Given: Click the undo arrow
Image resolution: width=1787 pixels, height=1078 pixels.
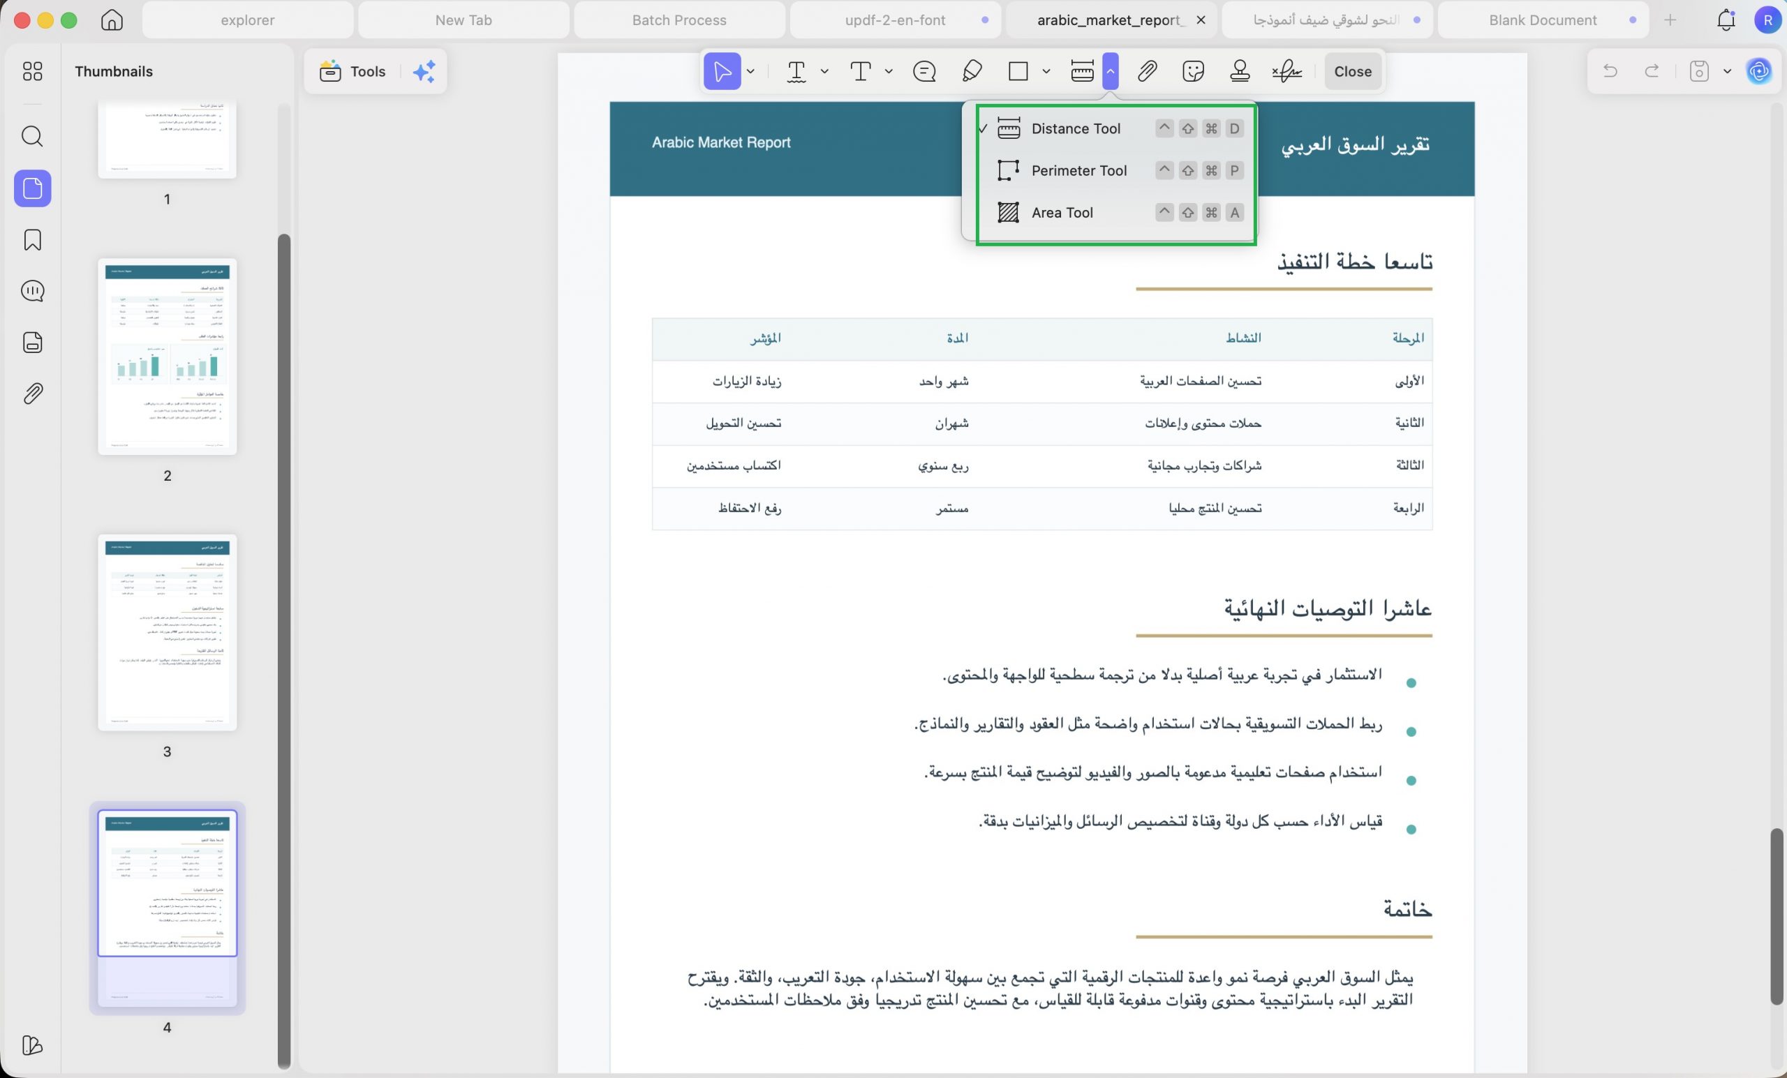Looking at the screenshot, I should pos(1610,71).
